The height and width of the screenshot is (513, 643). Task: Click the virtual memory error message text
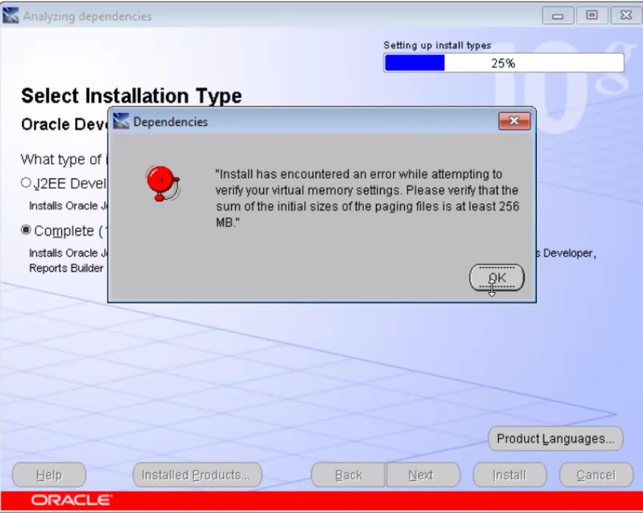tap(367, 198)
